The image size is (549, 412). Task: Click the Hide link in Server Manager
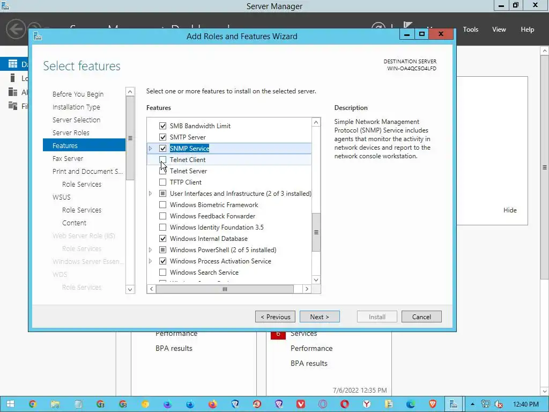pos(510,210)
